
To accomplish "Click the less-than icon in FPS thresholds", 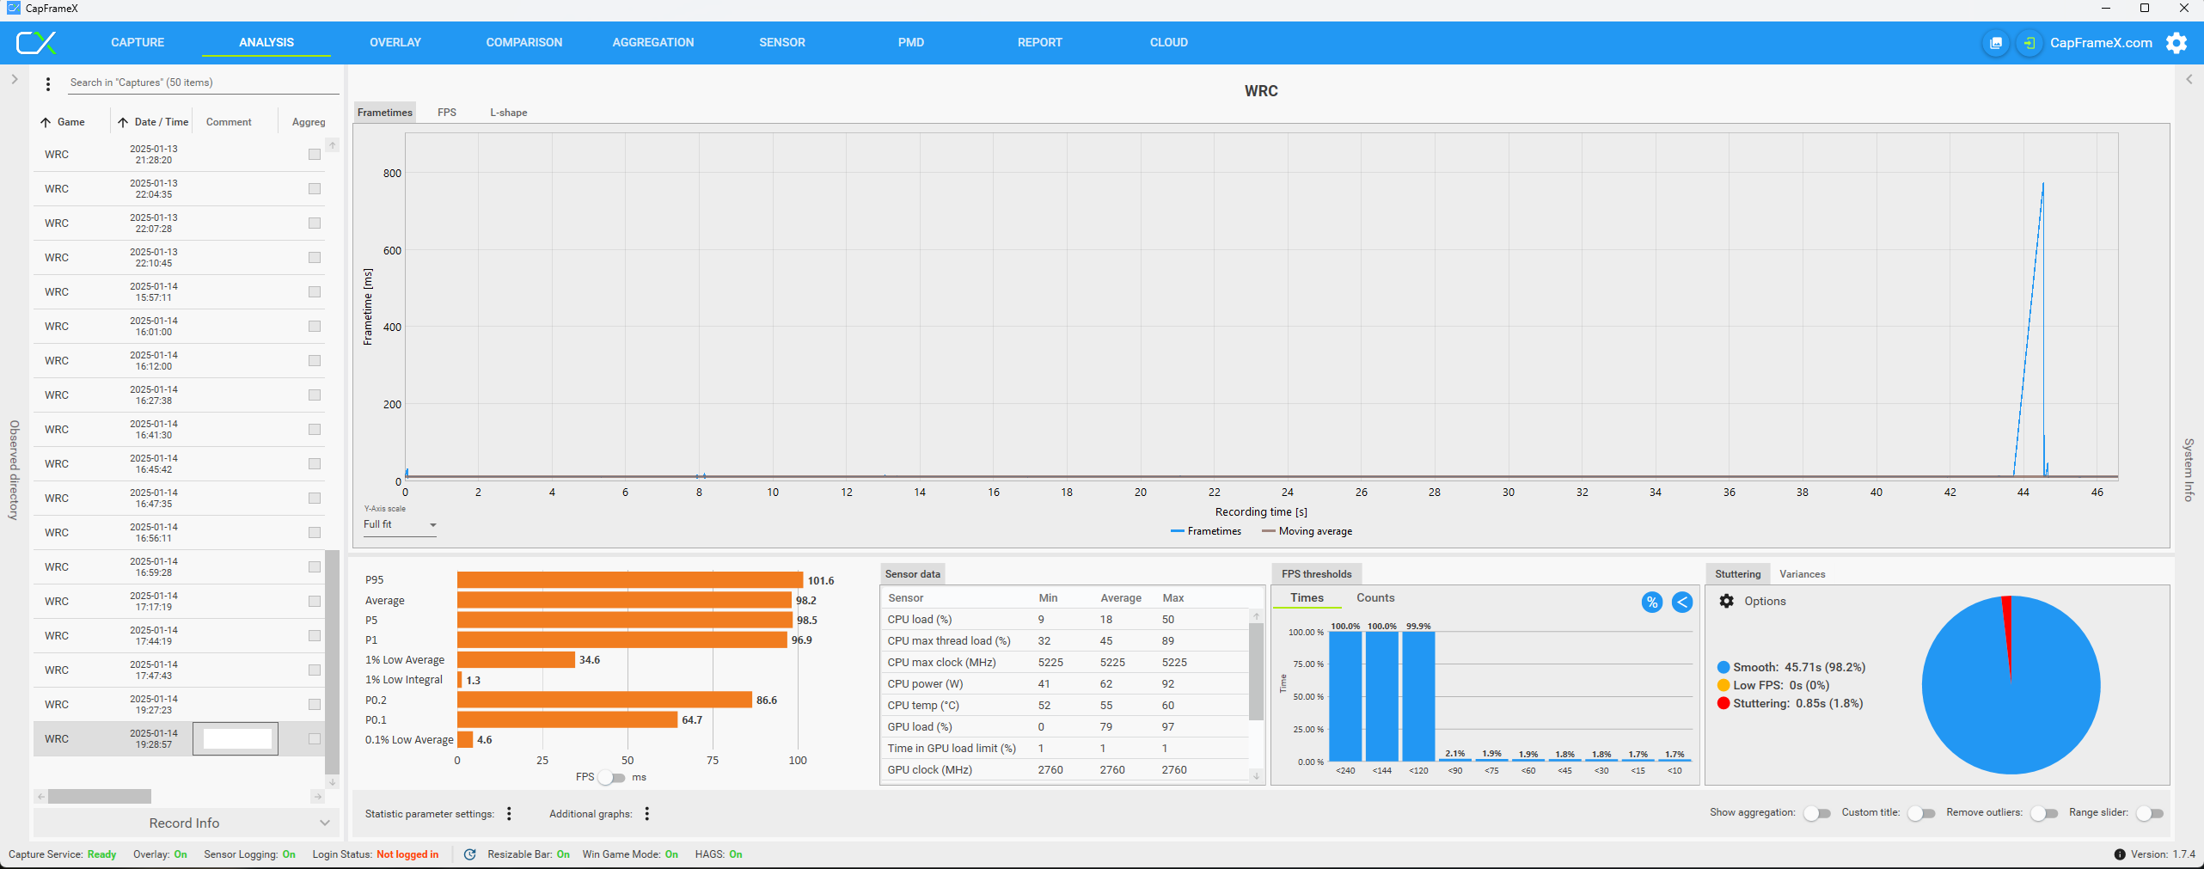I will [x=1682, y=603].
